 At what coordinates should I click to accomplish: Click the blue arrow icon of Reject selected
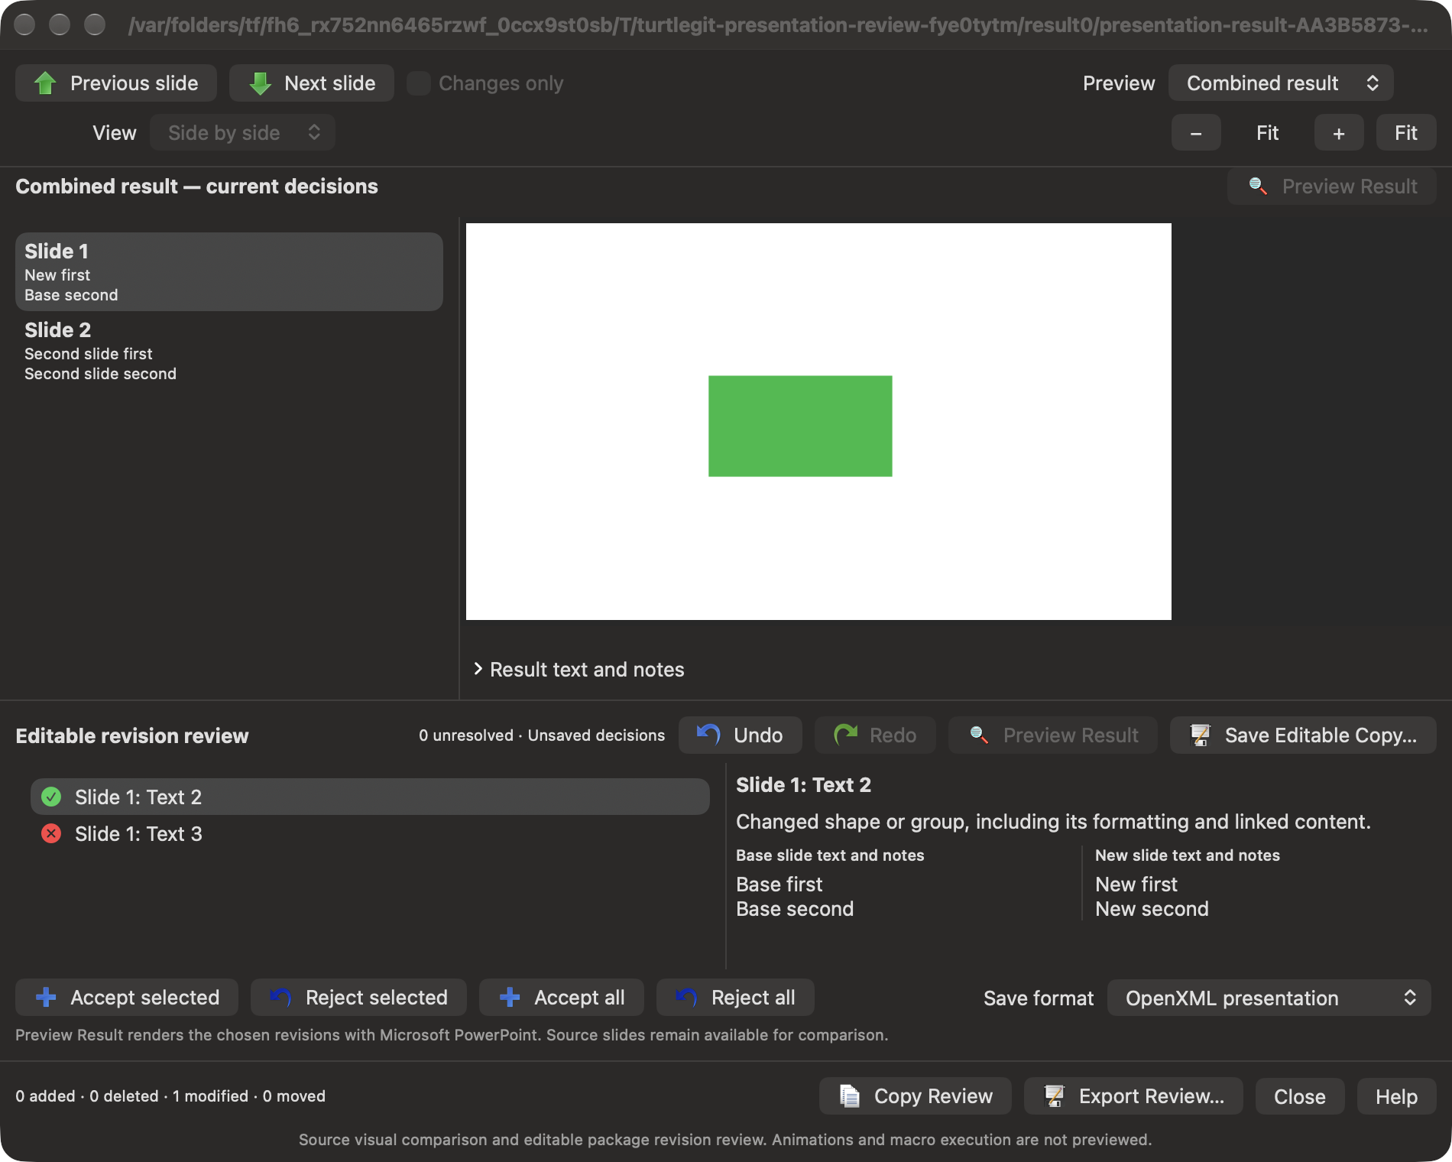(280, 997)
